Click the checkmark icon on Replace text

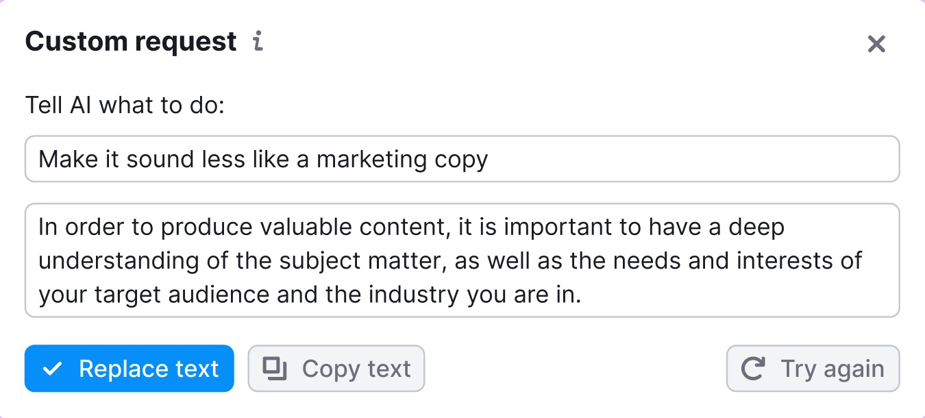coord(52,369)
